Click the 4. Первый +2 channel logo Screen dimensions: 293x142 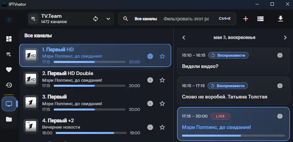click(31, 126)
